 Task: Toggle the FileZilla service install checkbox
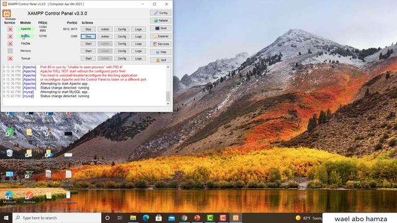click(x=10, y=44)
